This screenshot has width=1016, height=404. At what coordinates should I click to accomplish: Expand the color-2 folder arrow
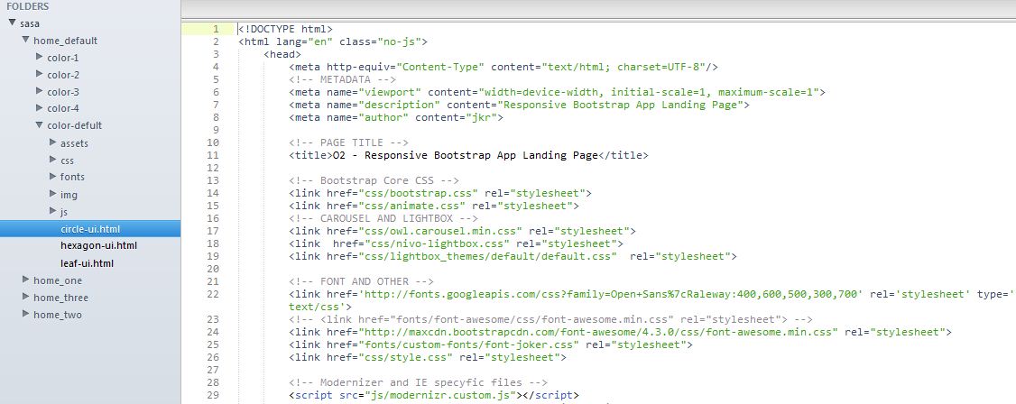(x=40, y=75)
